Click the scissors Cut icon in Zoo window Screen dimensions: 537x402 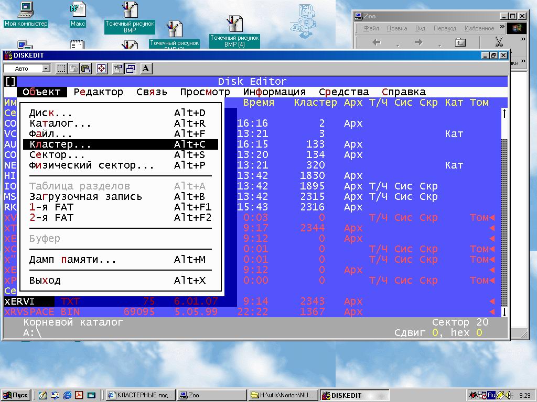point(499,42)
